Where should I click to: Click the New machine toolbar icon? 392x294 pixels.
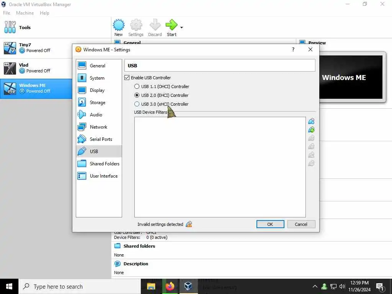coord(119,28)
